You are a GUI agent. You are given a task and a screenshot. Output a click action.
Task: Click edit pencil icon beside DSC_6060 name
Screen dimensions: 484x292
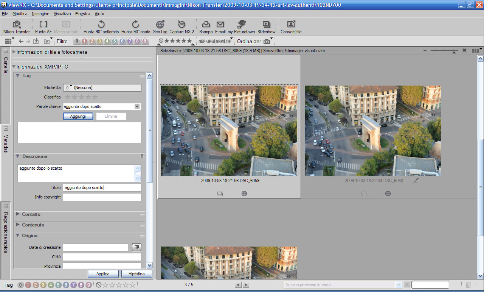[416, 181]
